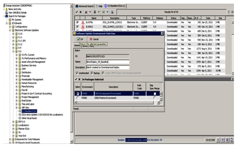Image resolution: width=235 pixels, height=150 pixels.
Task: Toggle the checkbox for package JL10706
Action: [x=77, y=22]
